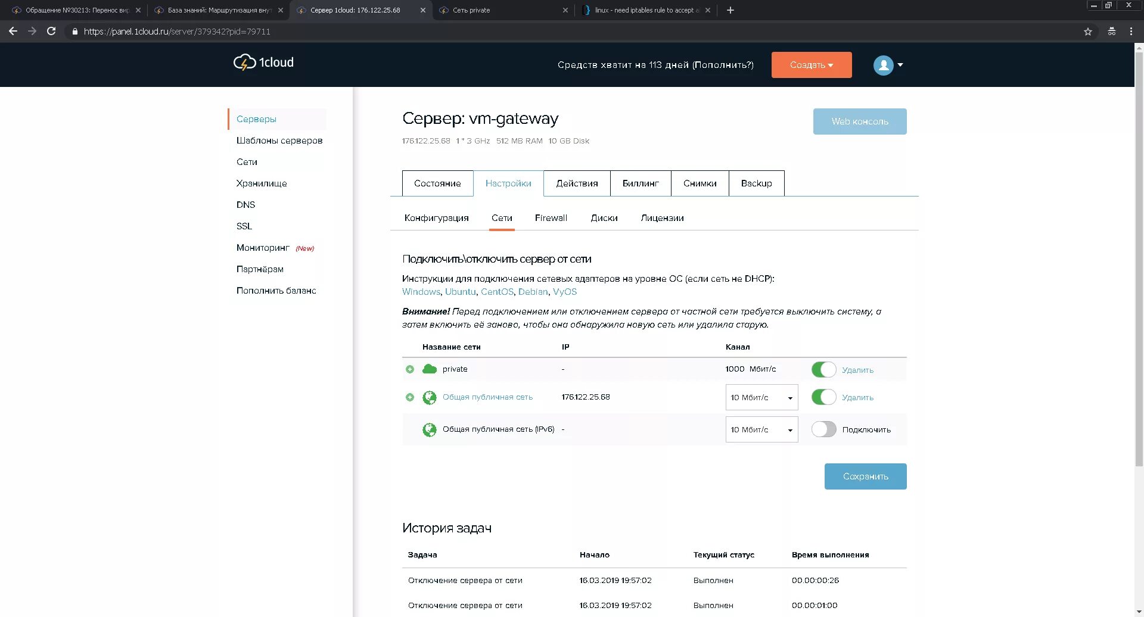Screen dimensions: 1144x617
Task: Open Сети in the left sidebar
Action: 247,162
